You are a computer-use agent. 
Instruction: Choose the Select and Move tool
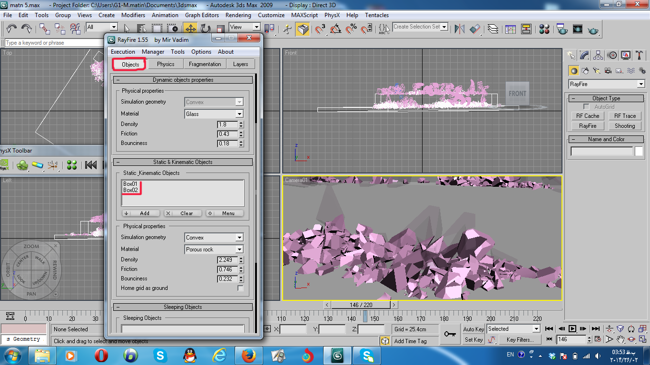190,29
